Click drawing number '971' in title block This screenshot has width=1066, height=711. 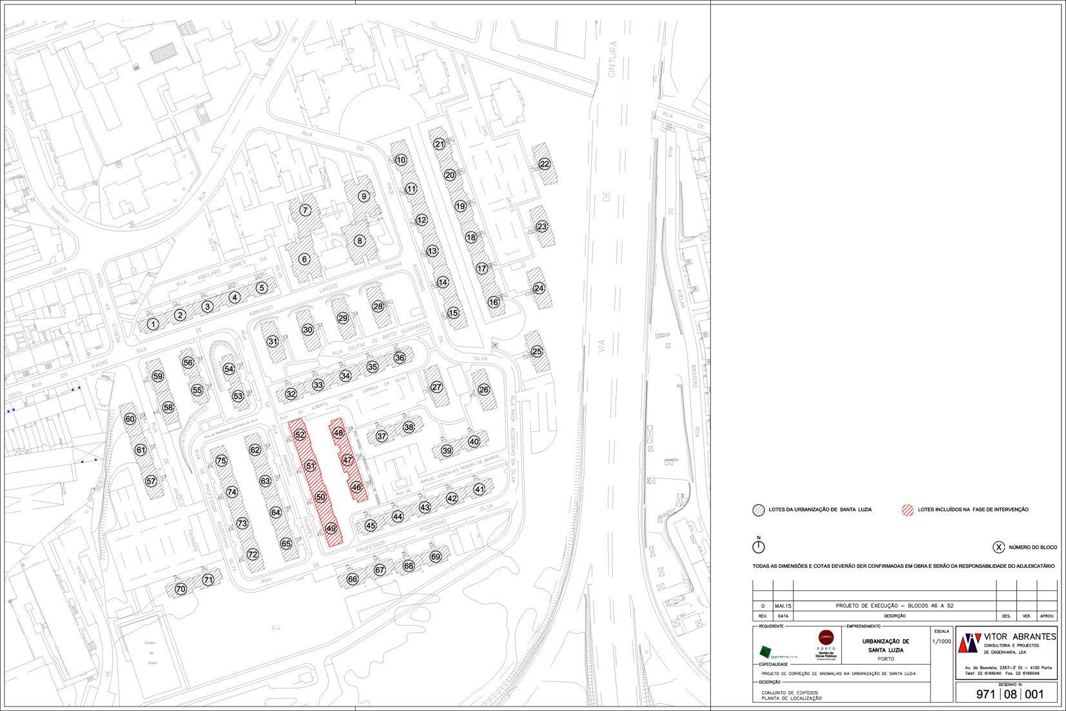pyautogui.click(x=986, y=694)
